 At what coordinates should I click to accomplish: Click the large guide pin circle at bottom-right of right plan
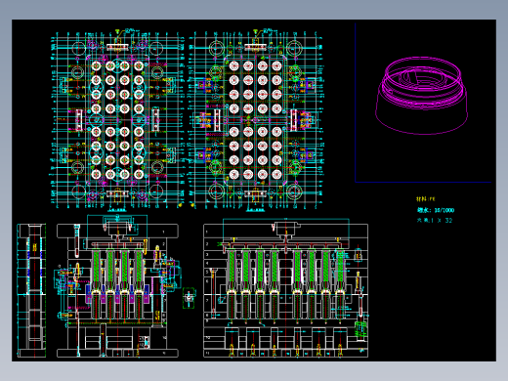coord(294,191)
